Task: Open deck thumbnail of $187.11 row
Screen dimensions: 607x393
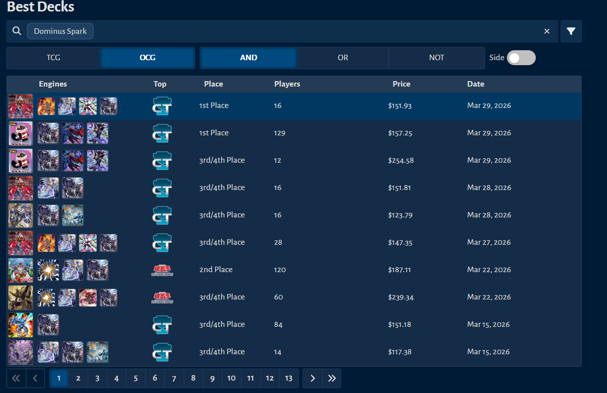Action: pyautogui.click(x=21, y=270)
